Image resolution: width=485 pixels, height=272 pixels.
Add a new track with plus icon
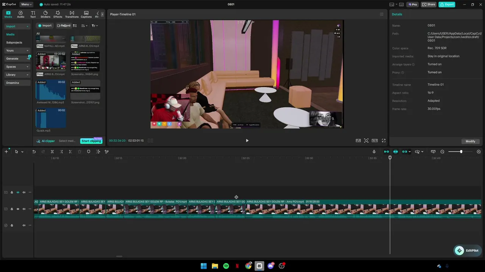coord(6,151)
